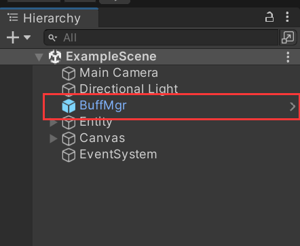Image resolution: width=300 pixels, height=246 pixels.
Task: Open the create dropdown arrow beside plus
Action: click(27, 37)
